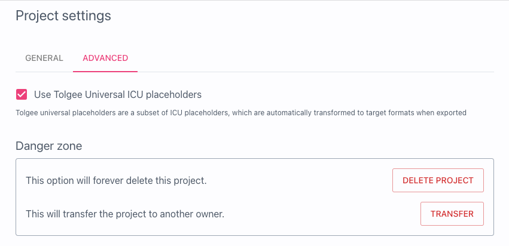Click the TRANSFER button

(452, 214)
